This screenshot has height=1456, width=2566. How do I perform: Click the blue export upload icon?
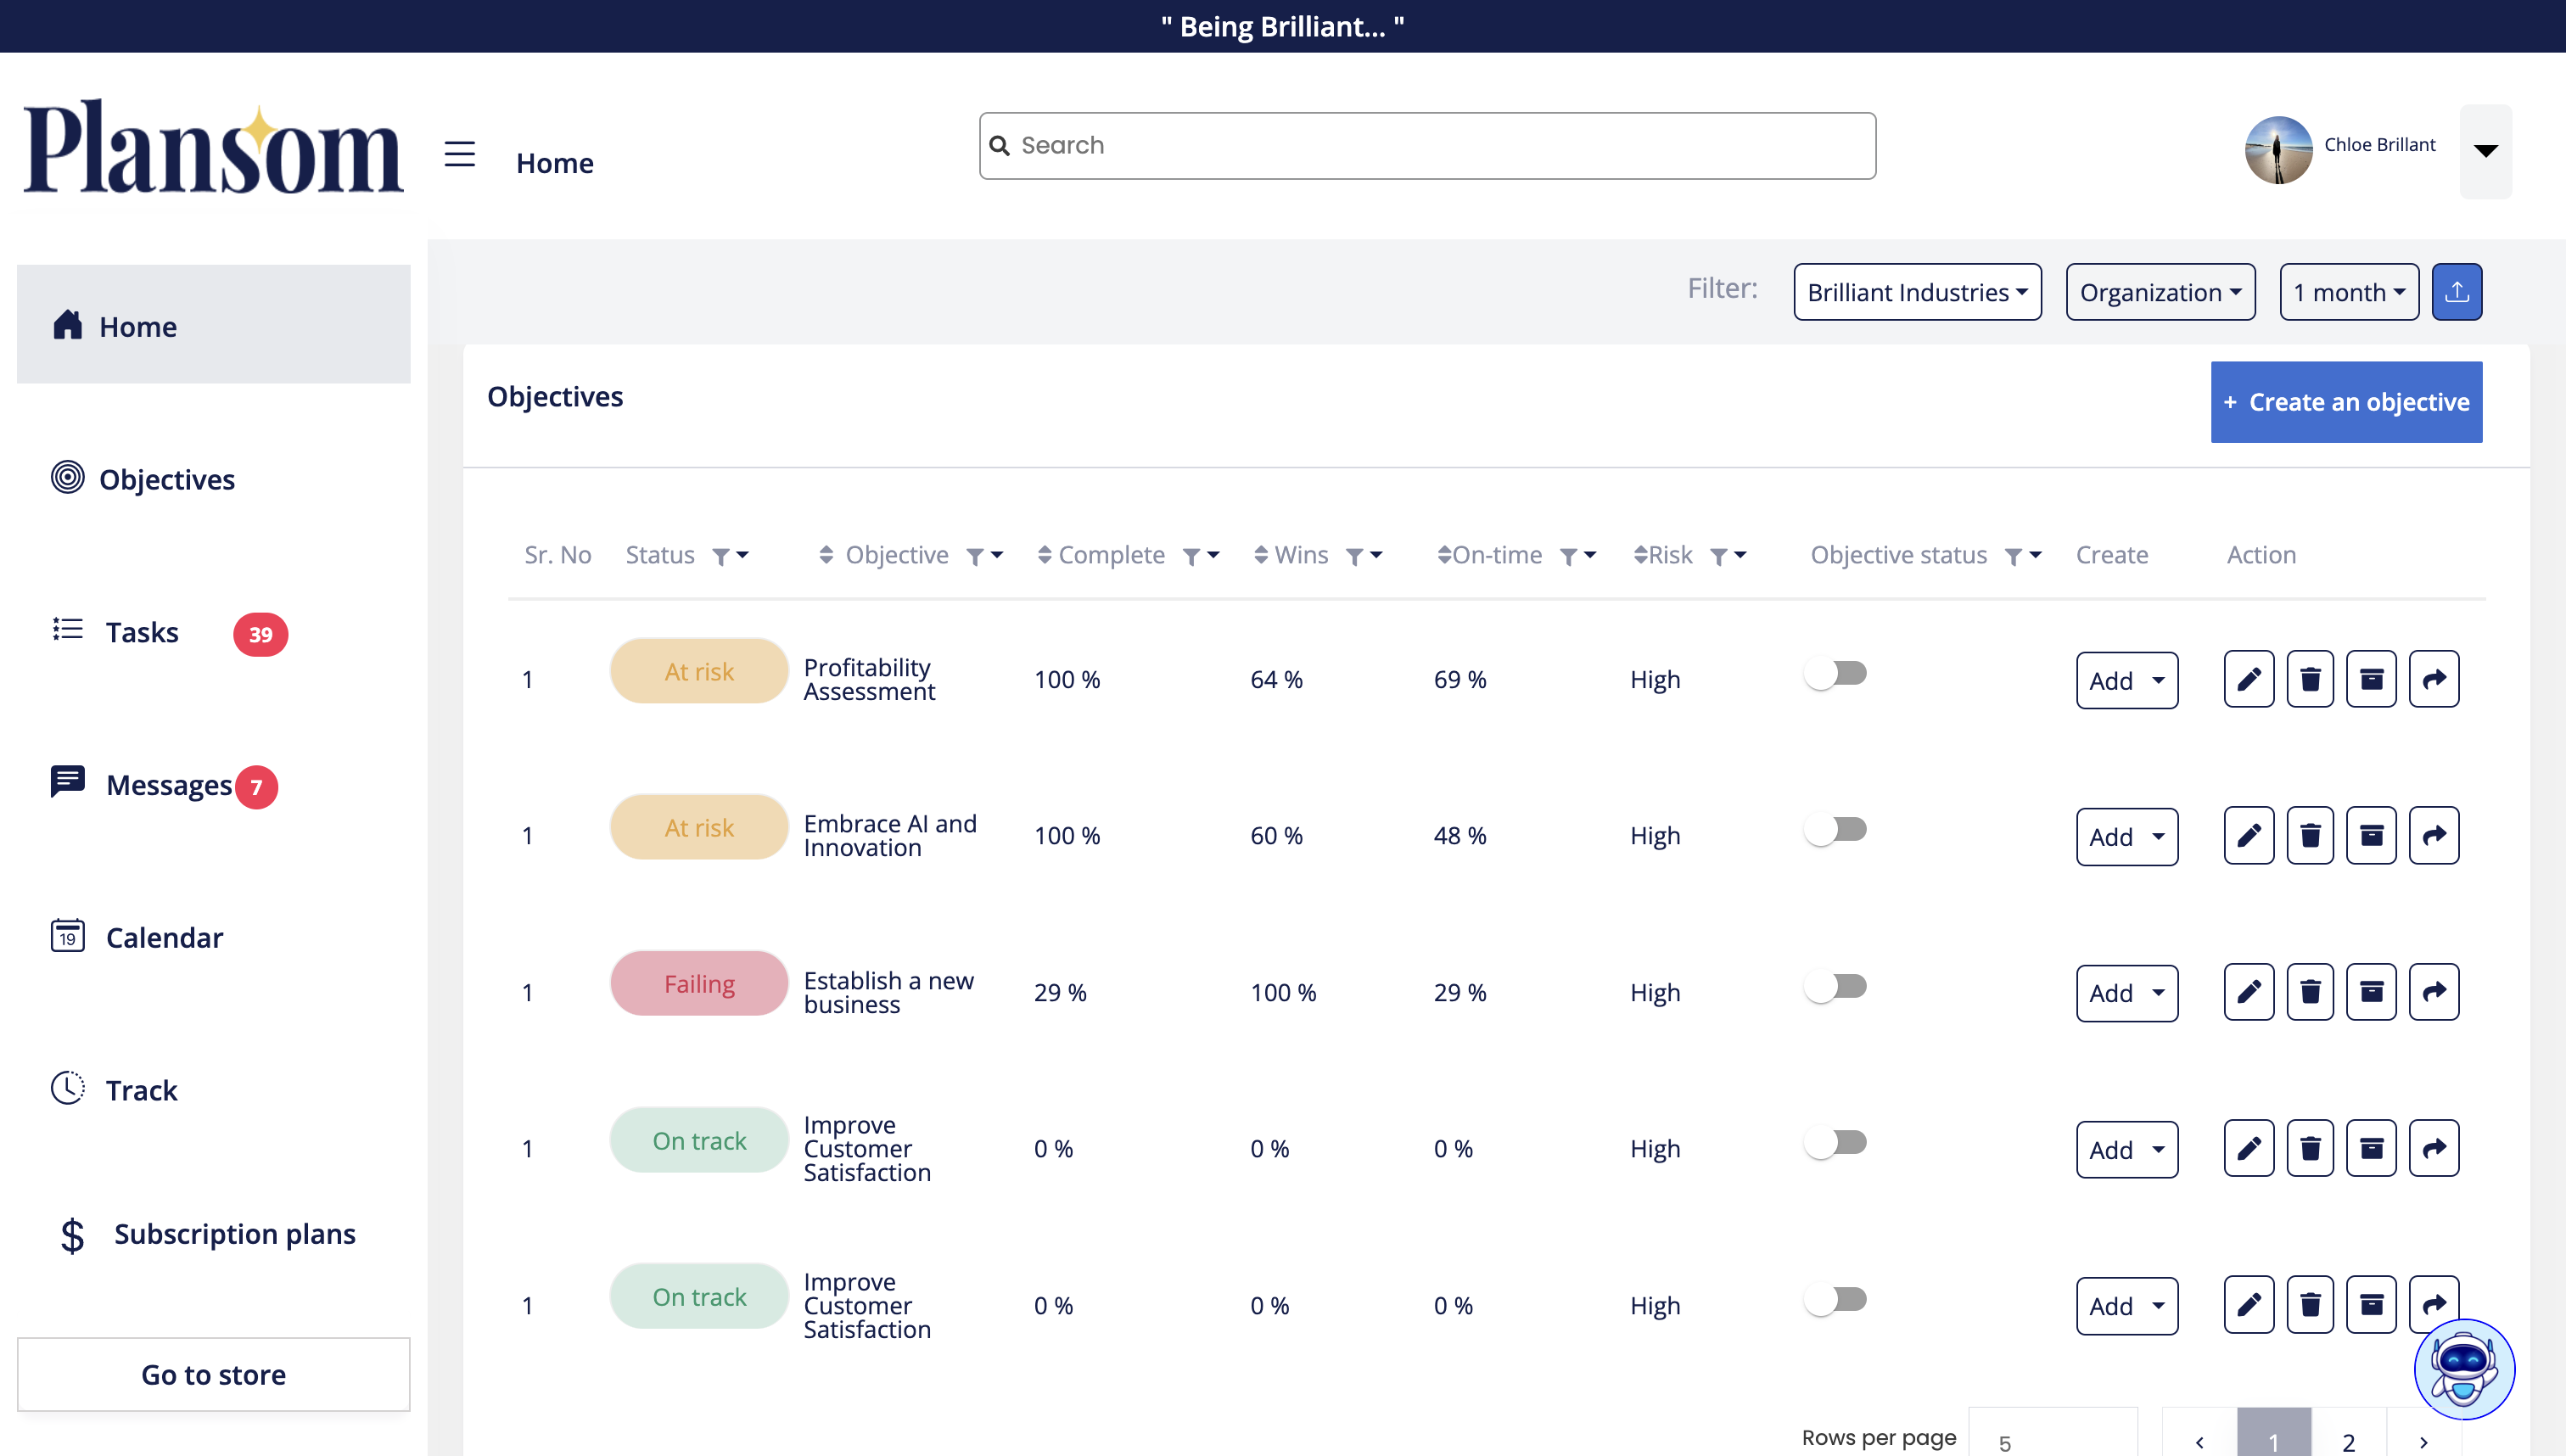point(2456,292)
